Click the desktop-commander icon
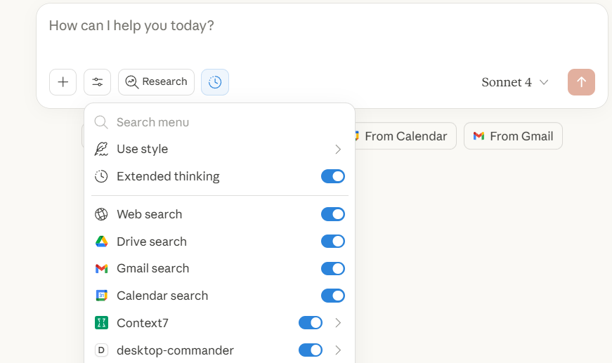Screen dimensions: 612x363 point(101,350)
